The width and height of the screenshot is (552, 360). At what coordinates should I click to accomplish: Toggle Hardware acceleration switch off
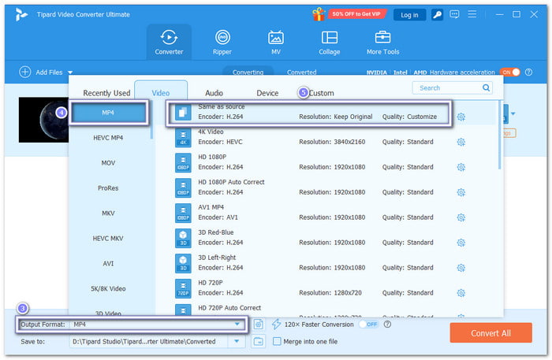pos(510,72)
